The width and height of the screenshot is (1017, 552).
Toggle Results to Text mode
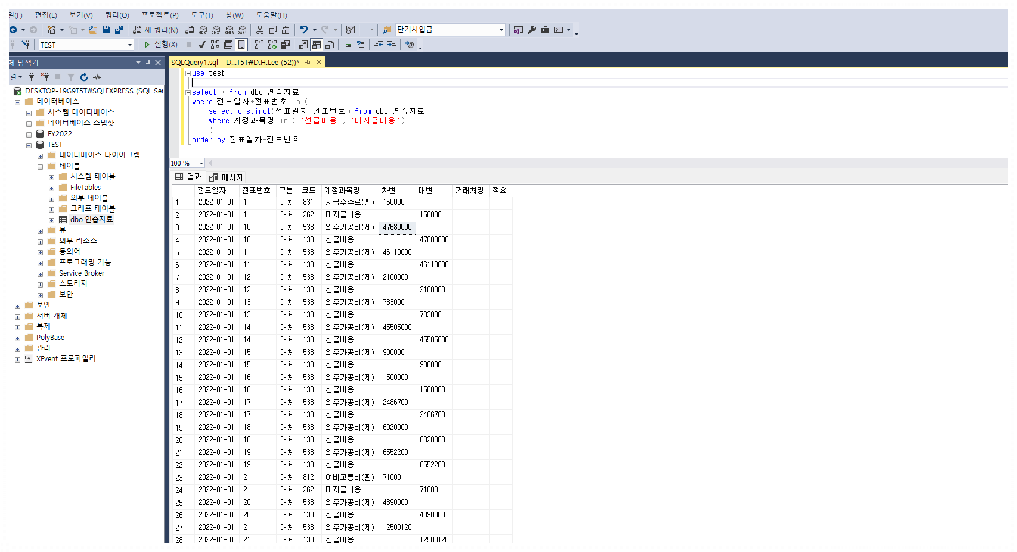click(x=303, y=45)
